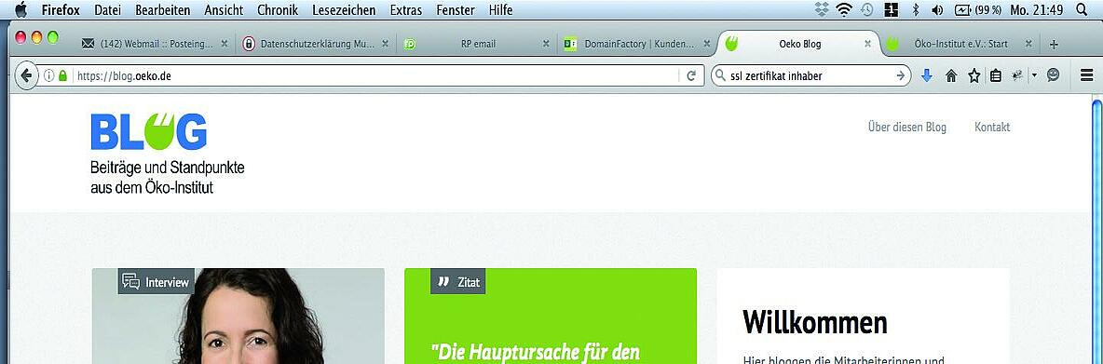The height and width of the screenshot is (364, 1103).
Task: Expand the toolbar extension dropdown arrow
Action: (x=1034, y=76)
